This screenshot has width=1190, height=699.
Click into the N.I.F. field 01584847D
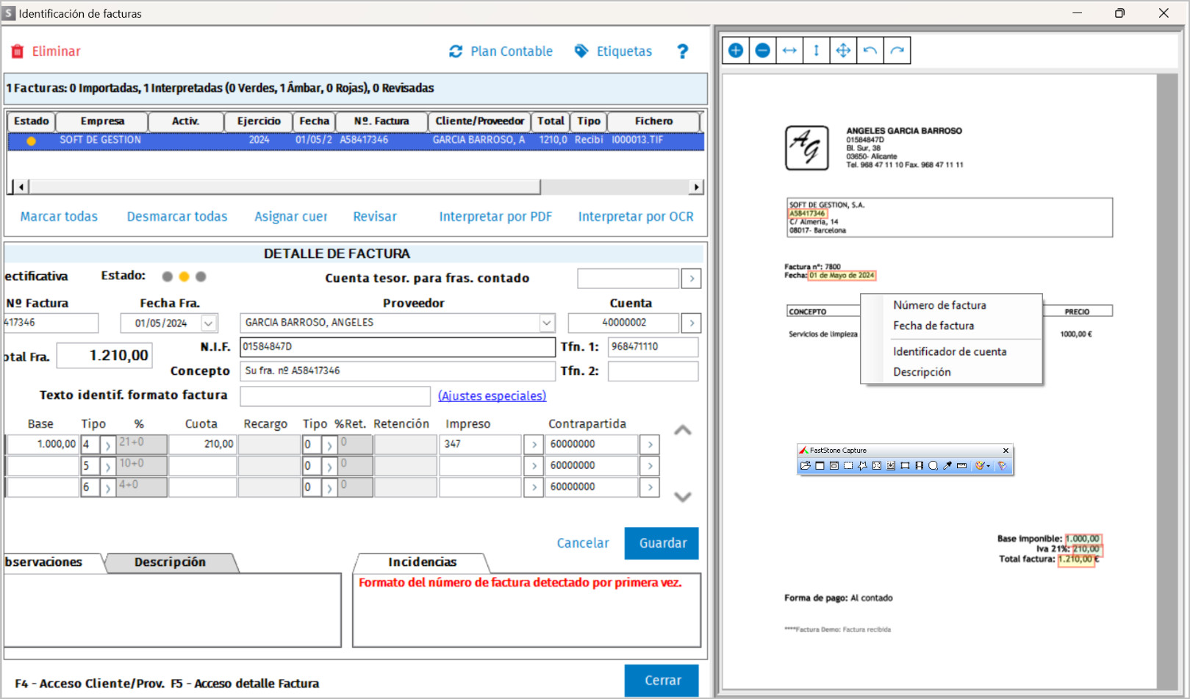pyautogui.click(x=398, y=347)
